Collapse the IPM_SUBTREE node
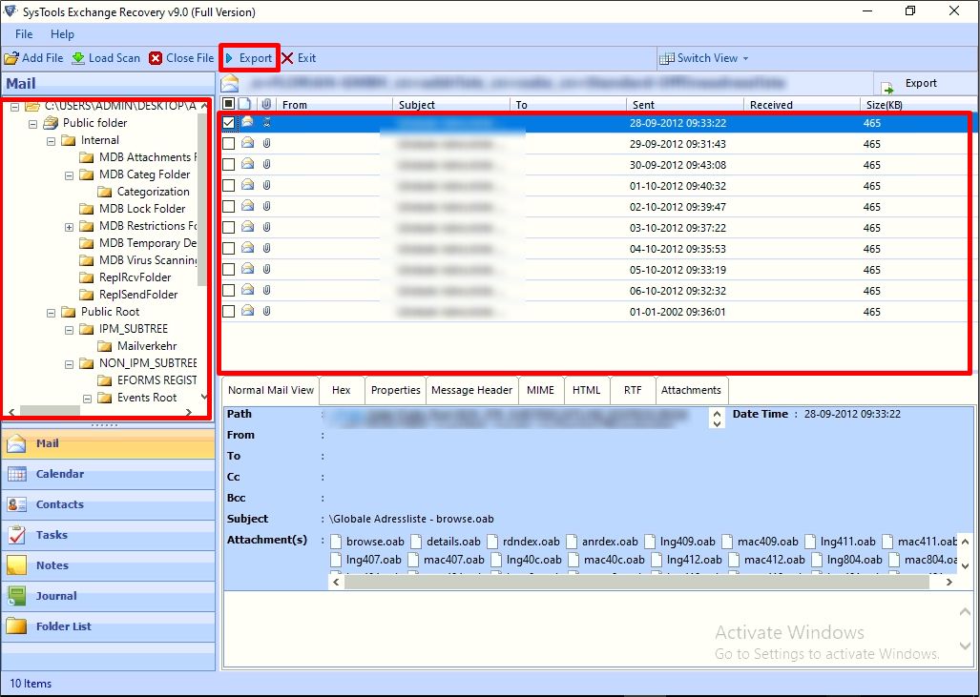The height and width of the screenshot is (697, 980). click(70, 330)
